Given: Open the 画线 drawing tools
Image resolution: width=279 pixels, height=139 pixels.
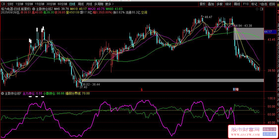Looking at the screenshot, I should click(237, 4).
